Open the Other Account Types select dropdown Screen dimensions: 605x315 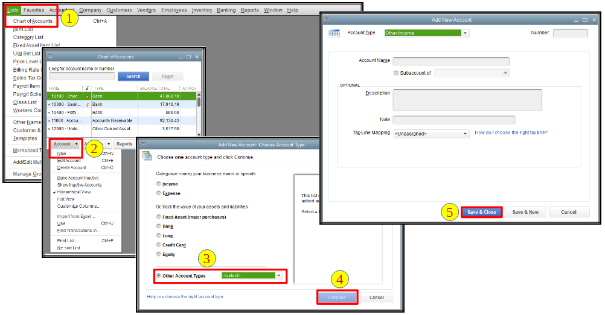(252, 275)
